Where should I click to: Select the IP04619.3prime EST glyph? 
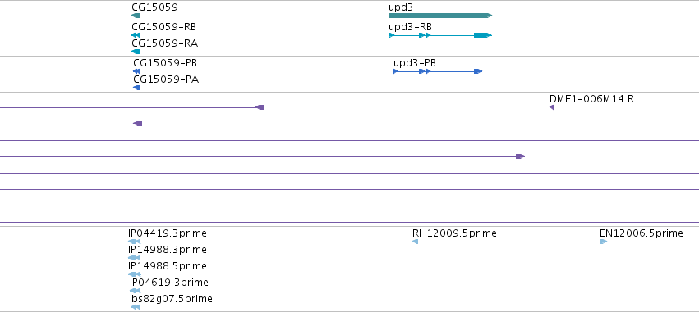click(x=135, y=291)
